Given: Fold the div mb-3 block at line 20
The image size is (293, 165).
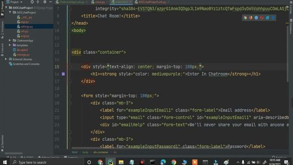Looking at the screenshot, I should [70, 103].
